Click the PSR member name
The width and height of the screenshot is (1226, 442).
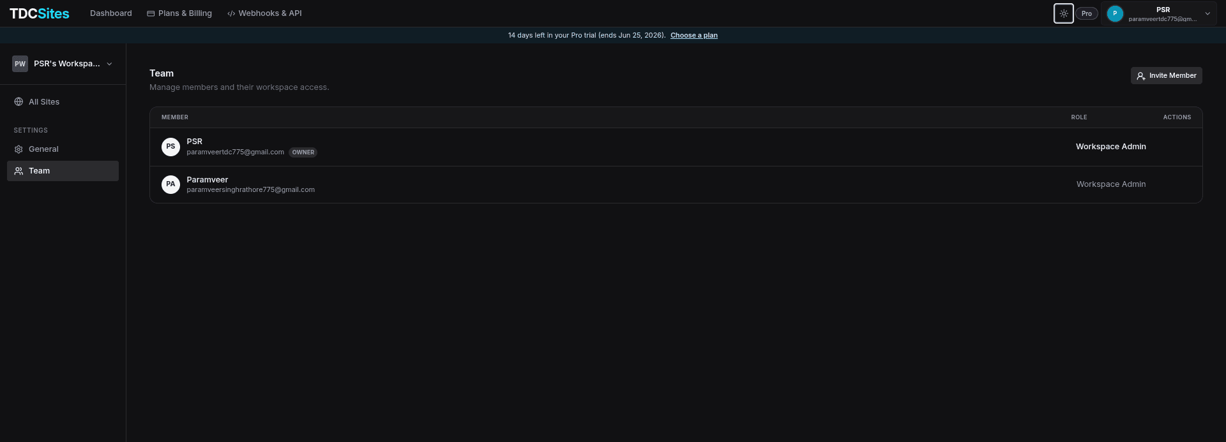[195, 142]
